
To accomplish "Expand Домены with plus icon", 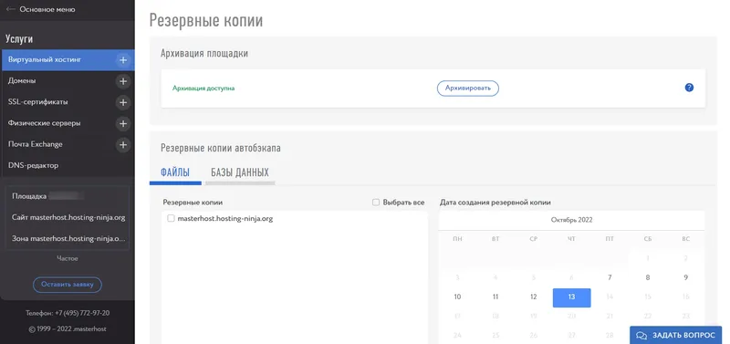I will point(123,81).
